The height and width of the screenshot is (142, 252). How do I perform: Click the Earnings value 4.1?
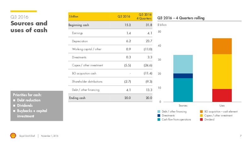point(150,33)
